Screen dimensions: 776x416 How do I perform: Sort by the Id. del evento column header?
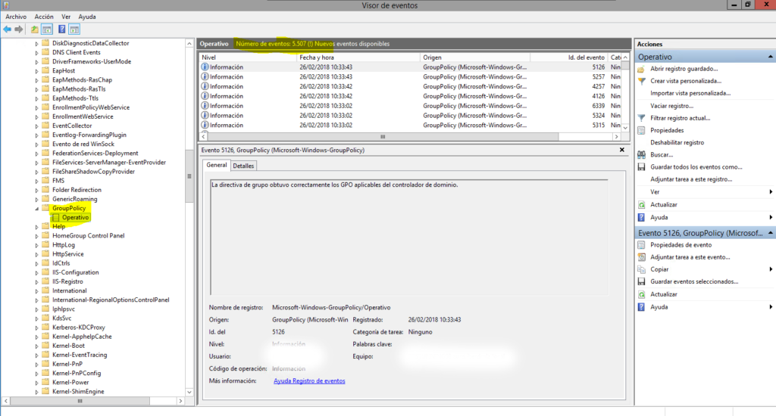tap(568, 57)
